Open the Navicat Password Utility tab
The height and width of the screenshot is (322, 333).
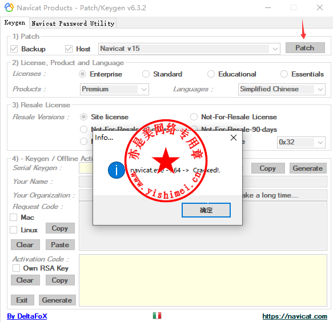coord(73,23)
